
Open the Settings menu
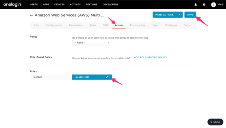point(91,5)
